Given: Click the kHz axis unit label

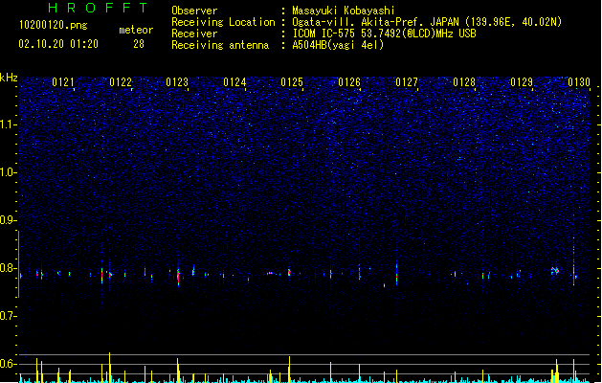Looking at the screenshot, I should (x=9, y=78).
